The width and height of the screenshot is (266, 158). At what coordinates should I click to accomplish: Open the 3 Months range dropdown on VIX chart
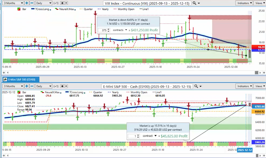(12, 3)
